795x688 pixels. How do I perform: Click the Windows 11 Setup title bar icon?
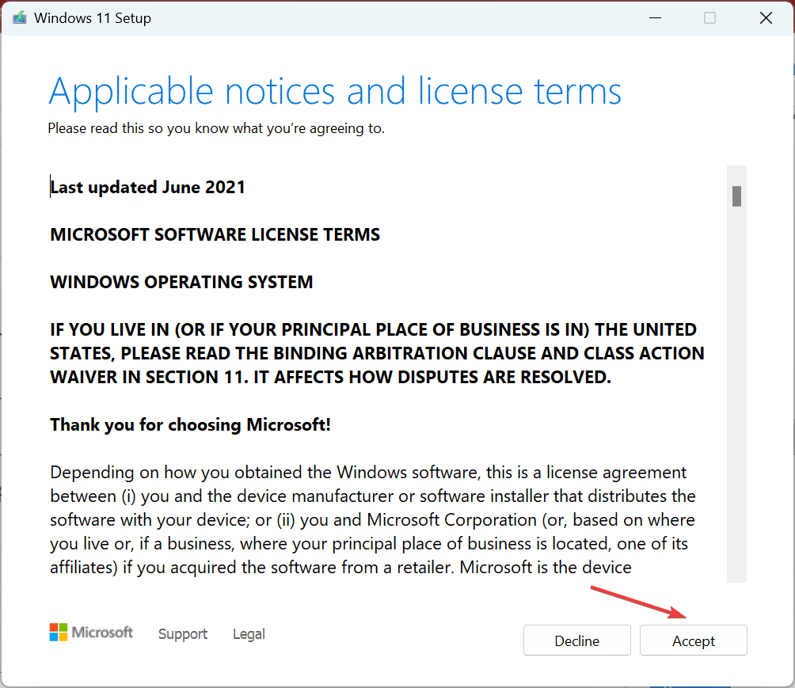tap(19, 17)
